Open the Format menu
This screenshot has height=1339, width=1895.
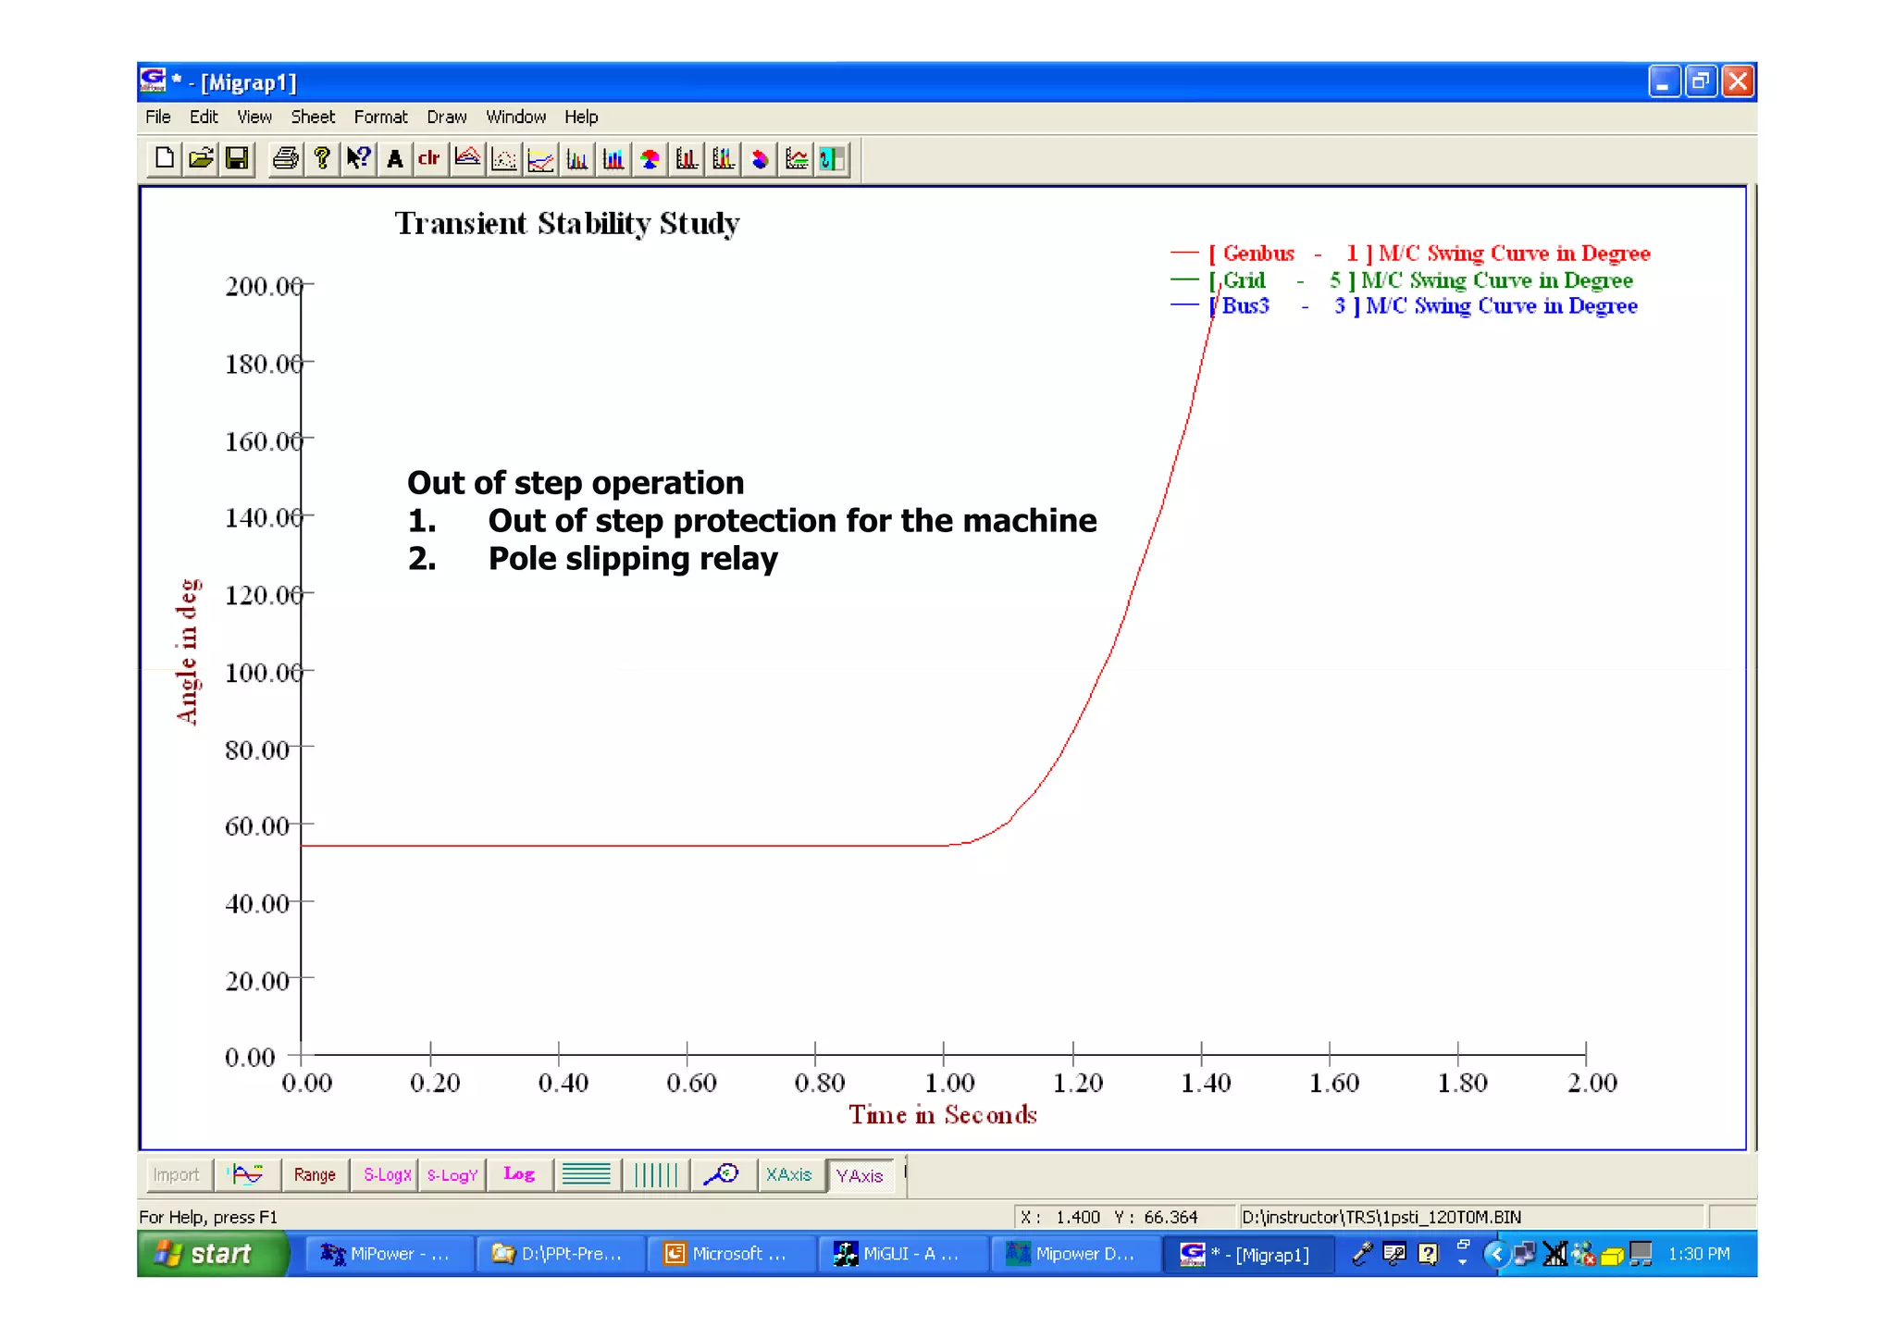(380, 117)
